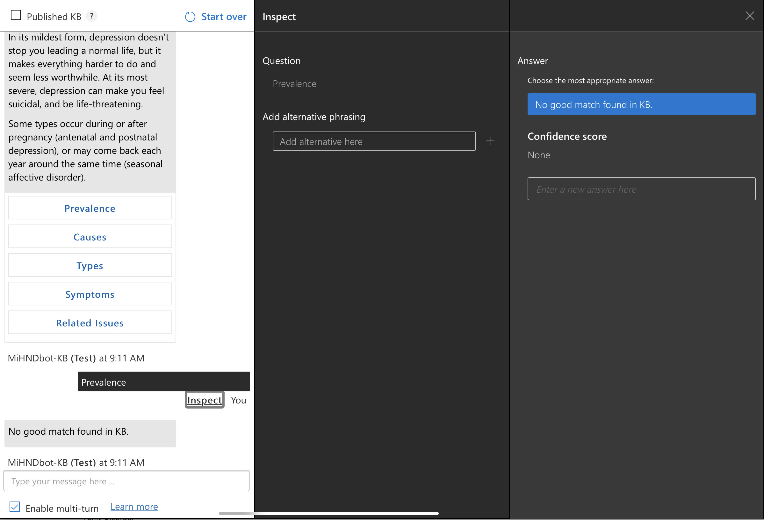Click the Published KB help question mark
Image resolution: width=764 pixels, height=520 pixels.
92,16
